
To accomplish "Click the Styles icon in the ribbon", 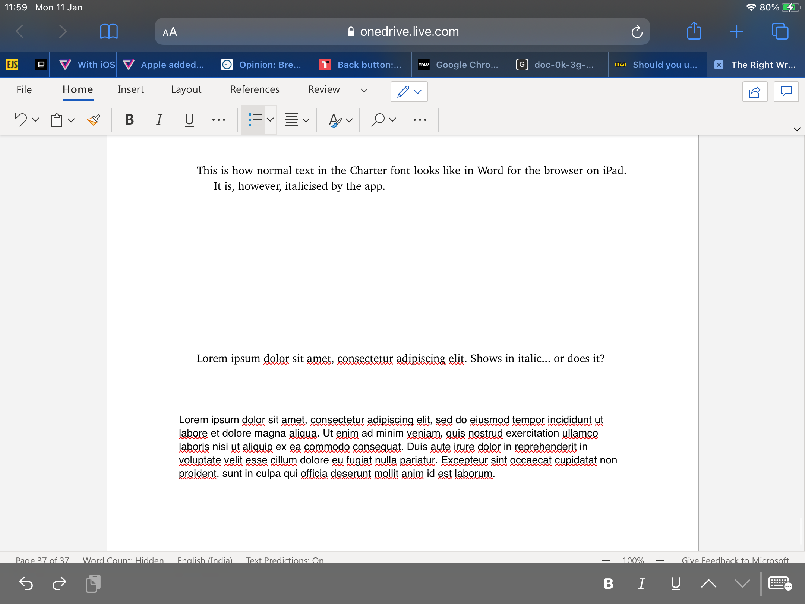I will point(335,120).
